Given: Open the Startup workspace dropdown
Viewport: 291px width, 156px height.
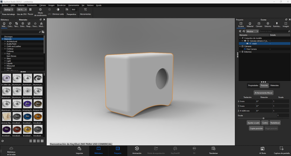Looking at the screenshot, I should (x=9, y=10).
